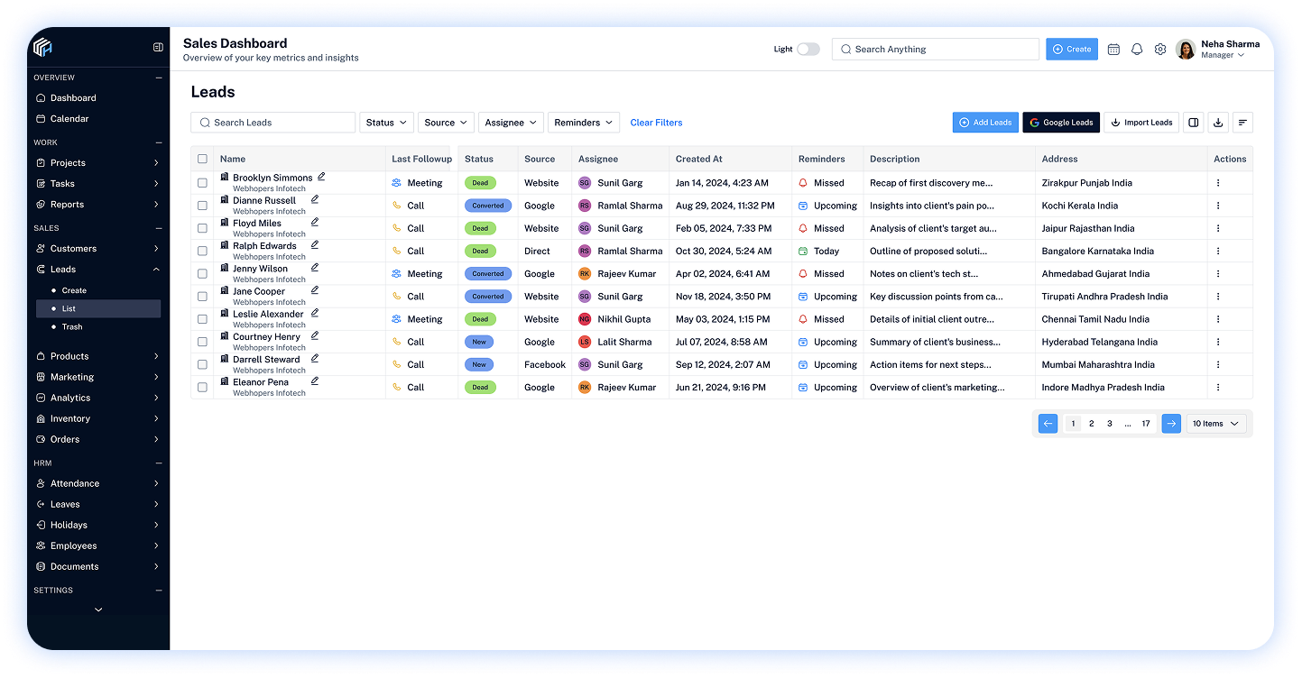Click Converted status badge for Jenny Wilson

point(488,274)
